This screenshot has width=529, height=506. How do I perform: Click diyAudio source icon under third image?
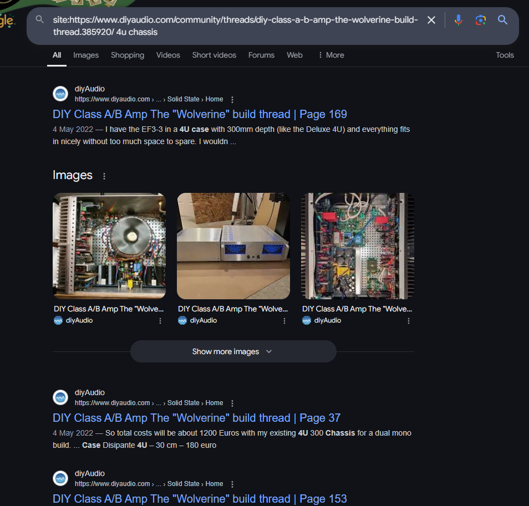[306, 320]
